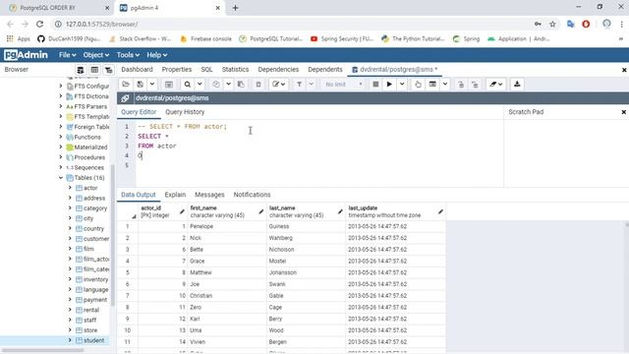The width and height of the screenshot is (629, 354).
Task: Open the Notifications results tab
Action: click(252, 195)
